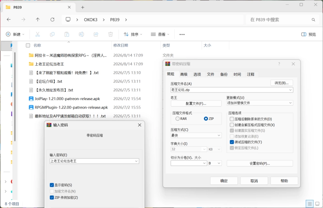The height and width of the screenshot is (208, 323).
Task: Select the file 【论坛介绍】.txt
Action: (x=48, y=81)
